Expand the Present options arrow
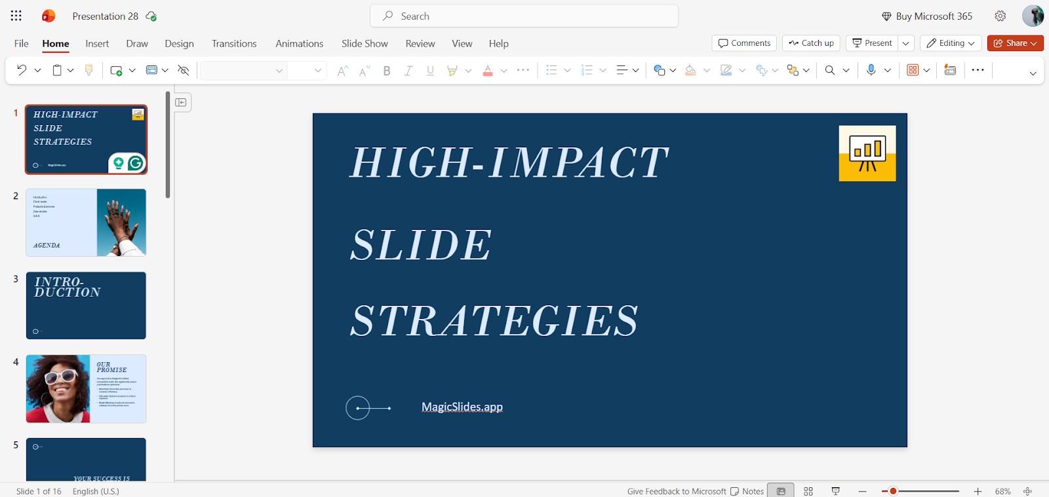Viewport: 1049px width, 497px height. 906,43
